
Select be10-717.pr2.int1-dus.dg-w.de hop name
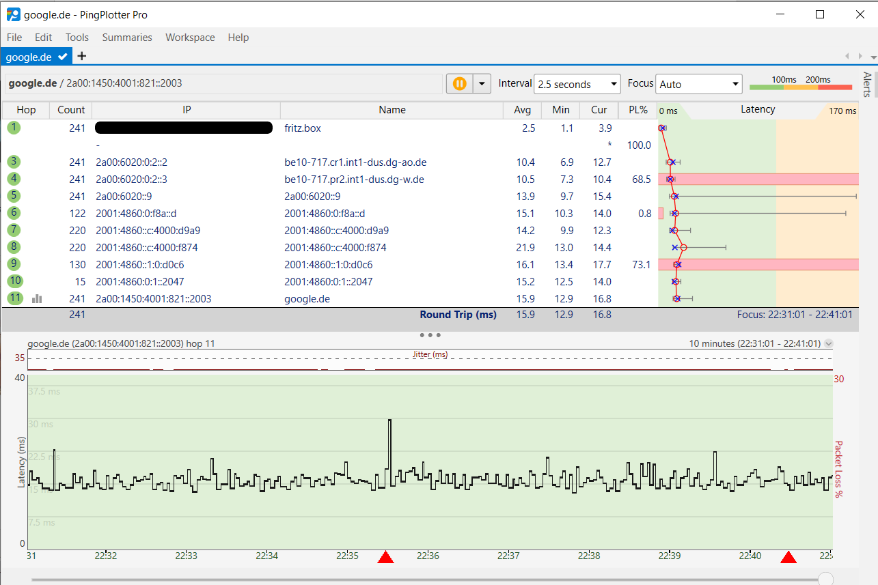(x=354, y=179)
